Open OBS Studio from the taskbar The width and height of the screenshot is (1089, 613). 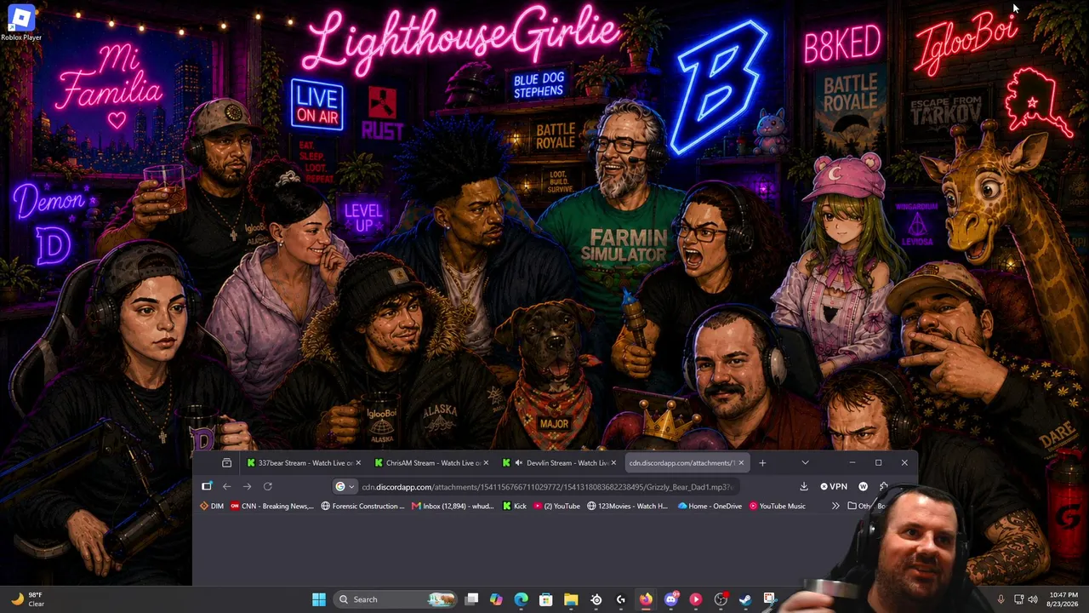coord(721,599)
